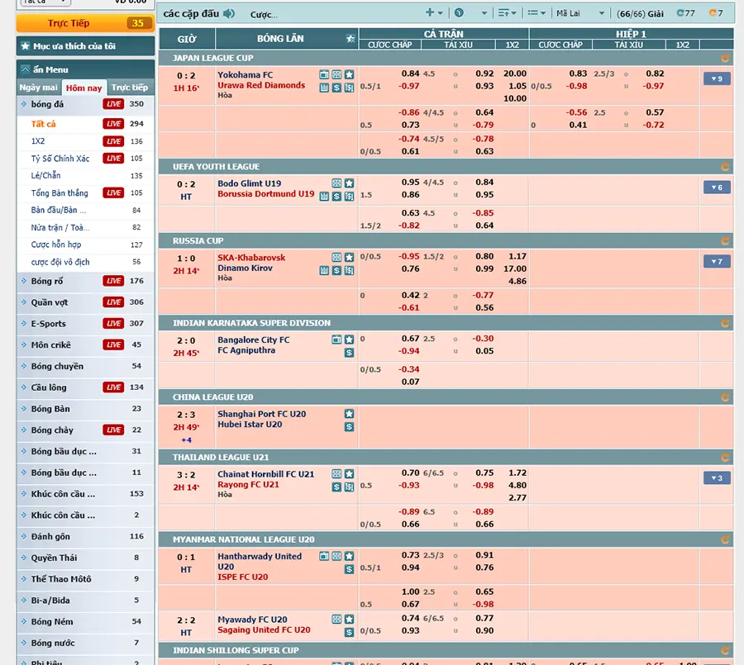Refresh the Russia Cup odds
This screenshot has height=665, width=744.
pyautogui.click(x=724, y=241)
